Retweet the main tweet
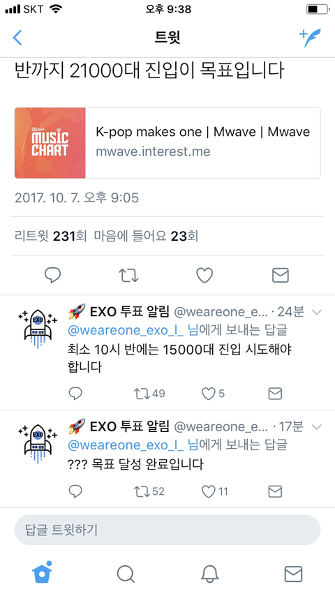 pyautogui.click(x=128, y=275)
